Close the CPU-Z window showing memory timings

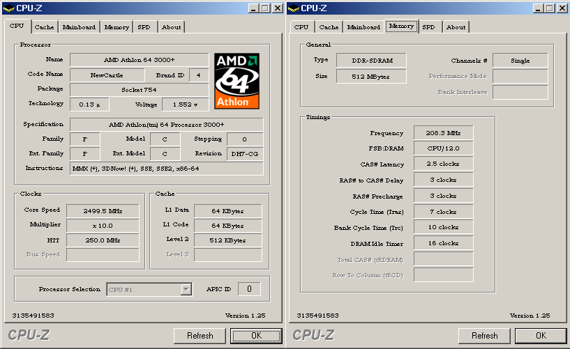coord(562,8)
